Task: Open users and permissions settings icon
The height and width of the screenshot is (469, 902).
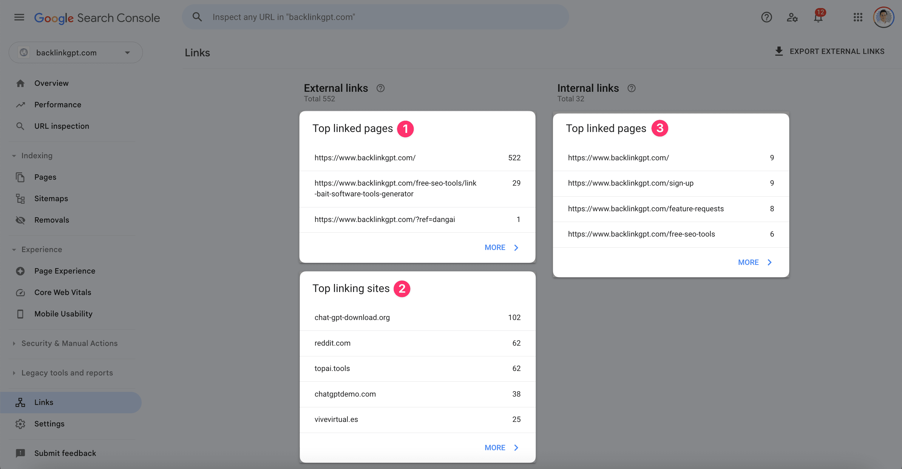Action: [792, 17]
